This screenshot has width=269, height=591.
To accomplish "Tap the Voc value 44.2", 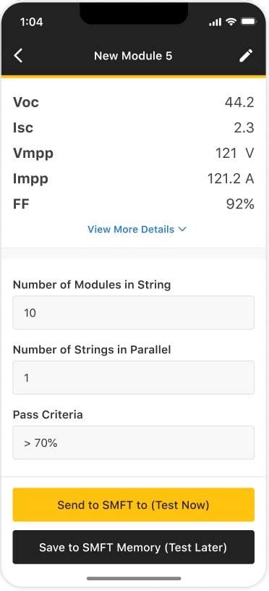I will (239, 102).
